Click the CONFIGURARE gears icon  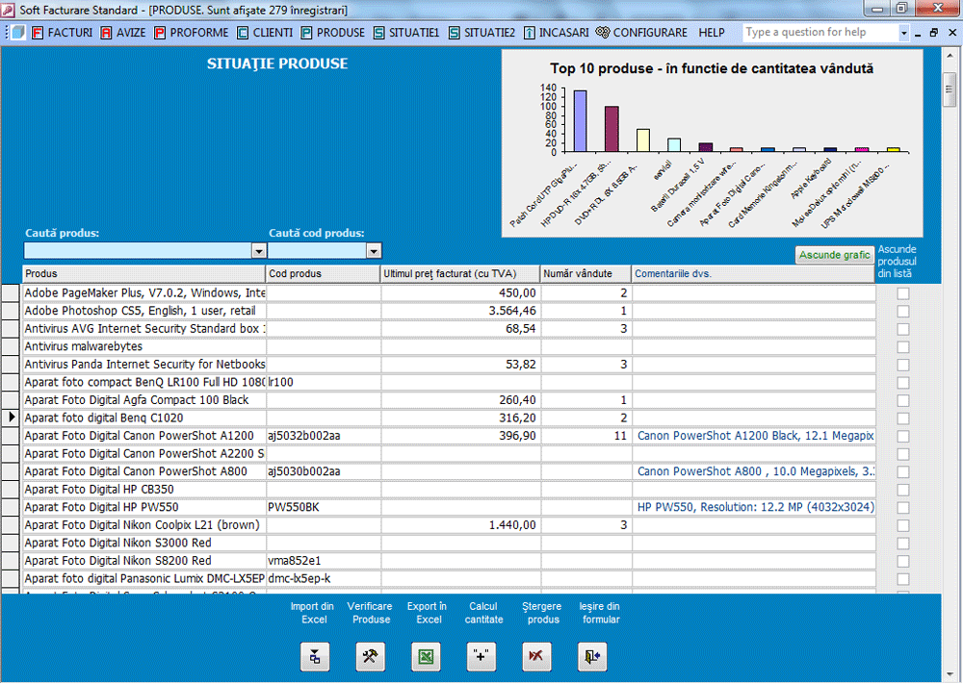pos(603,33)
